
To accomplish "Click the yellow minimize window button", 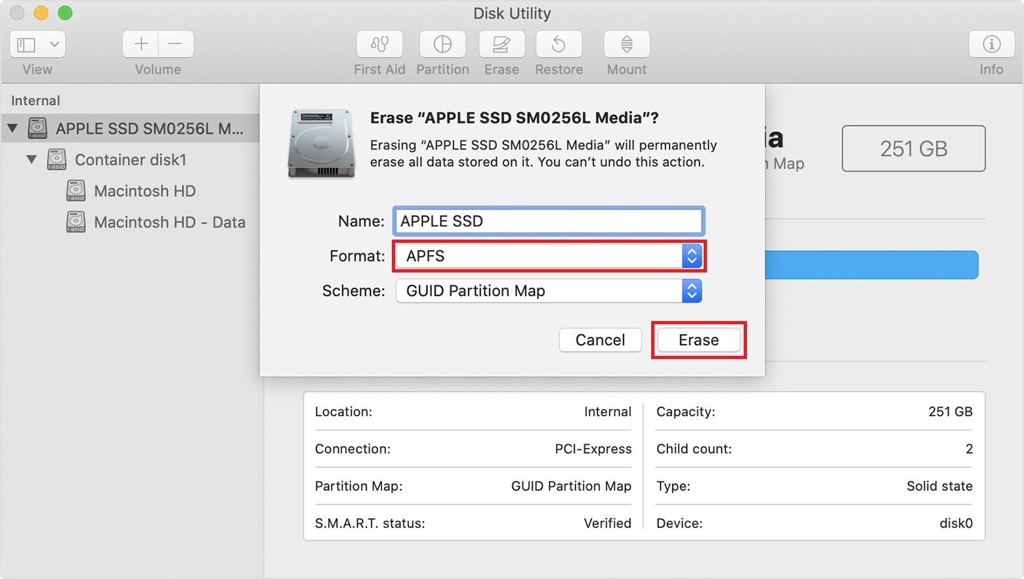I will 41,12.
